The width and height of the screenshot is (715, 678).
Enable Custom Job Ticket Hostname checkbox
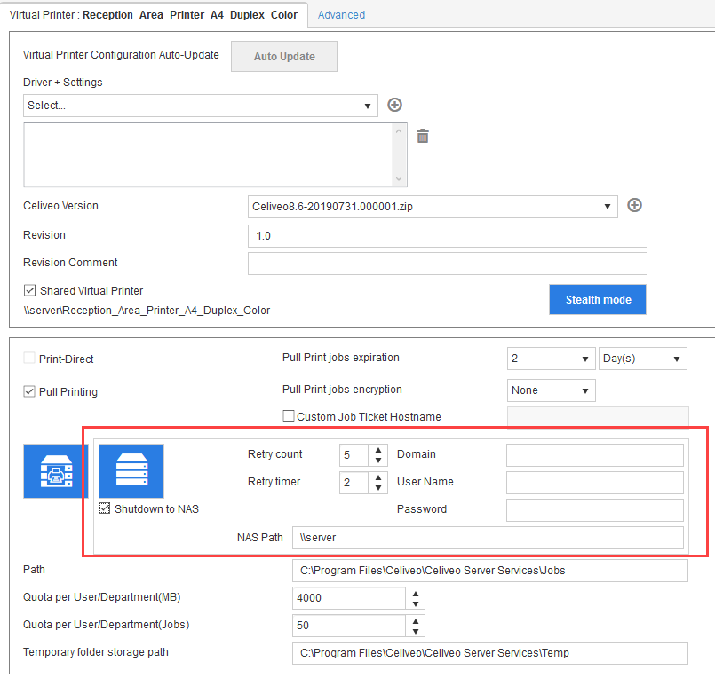[289, 416]
